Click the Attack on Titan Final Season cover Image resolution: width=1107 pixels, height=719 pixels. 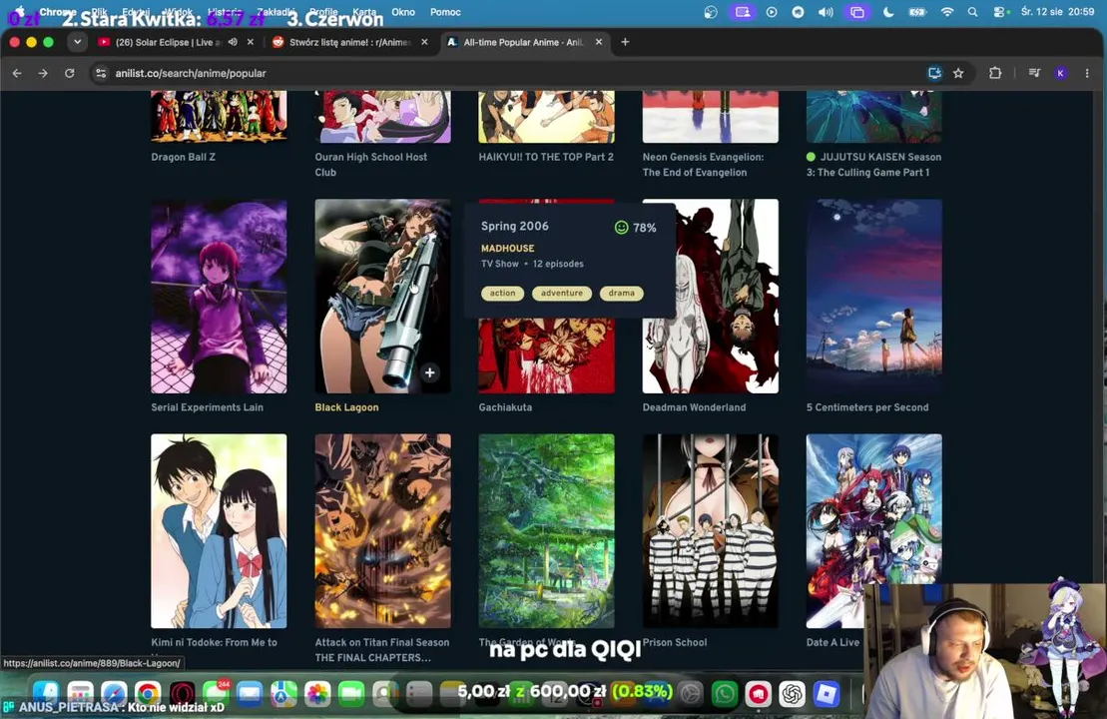[382, 531]
